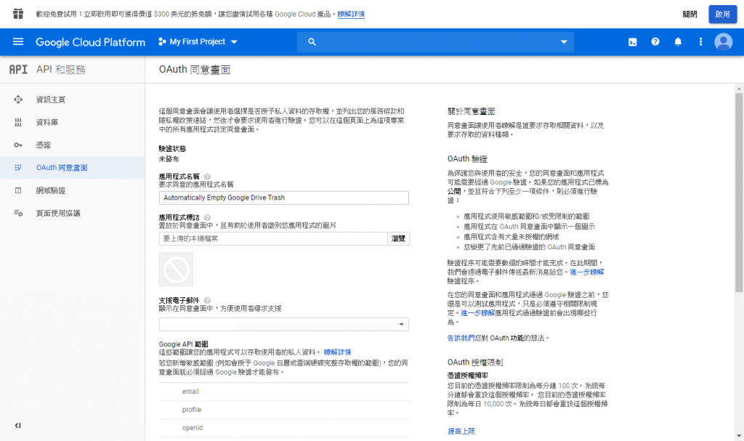This screenshot has height=441, width=744.
Task: Click the API logo in the sidebar header
Action: (x=18, y=70)
